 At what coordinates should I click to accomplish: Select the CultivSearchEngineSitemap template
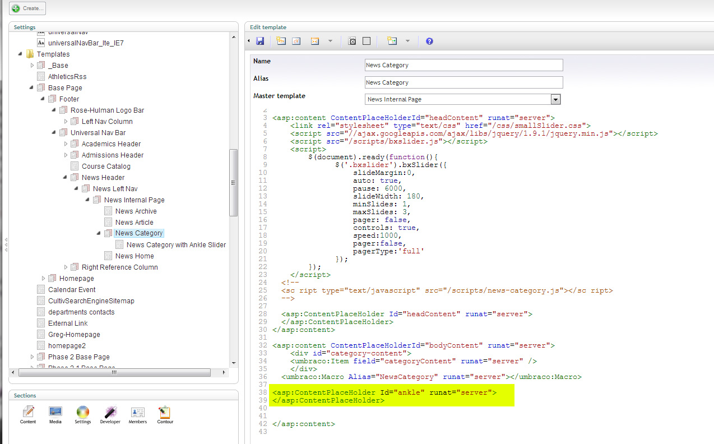pyautogui.click(x=91, y=300)
